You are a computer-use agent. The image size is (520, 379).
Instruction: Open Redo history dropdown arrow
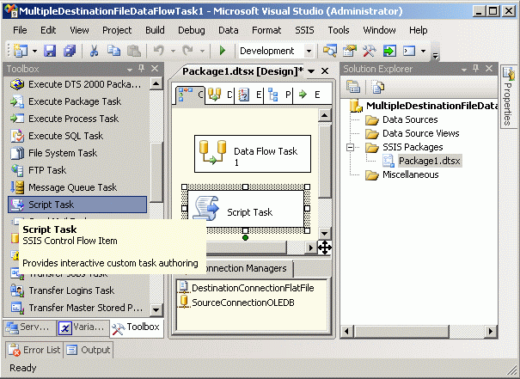pos(202,51)
